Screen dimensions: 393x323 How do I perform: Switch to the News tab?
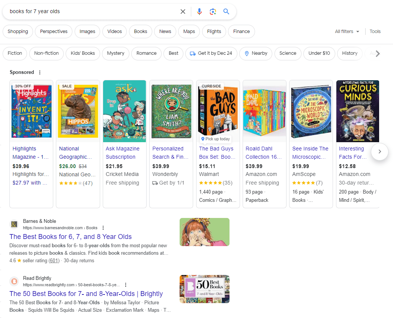tap(165, 32)
